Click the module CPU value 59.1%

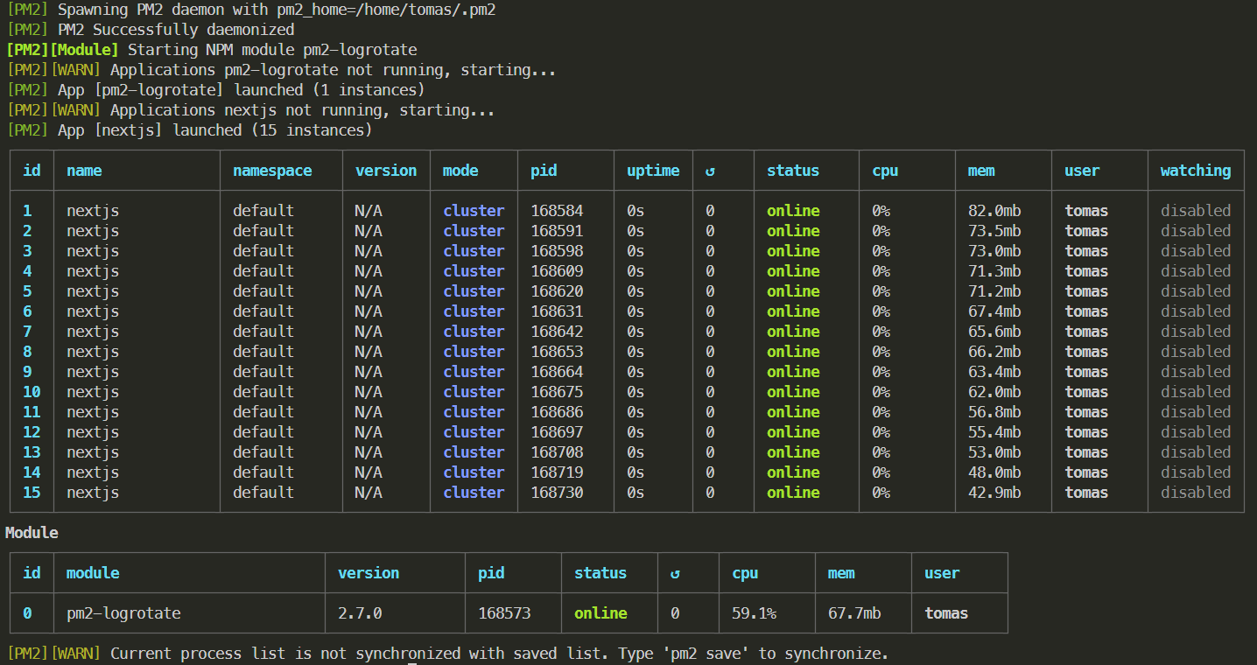(x=754, y=613)
